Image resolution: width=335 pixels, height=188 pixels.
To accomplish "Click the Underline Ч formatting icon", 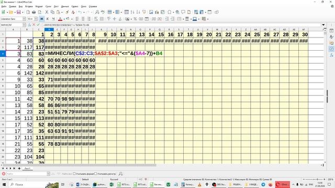I will tap(53, 19).
